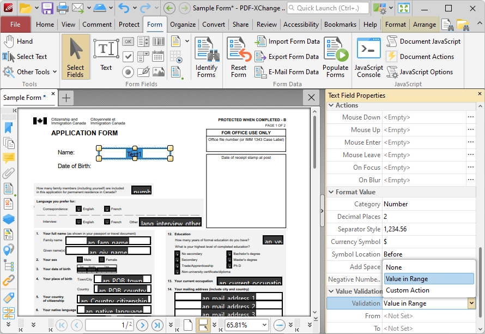Select the Barcode form field tool

pyautogui.click(x=159, y=41)
